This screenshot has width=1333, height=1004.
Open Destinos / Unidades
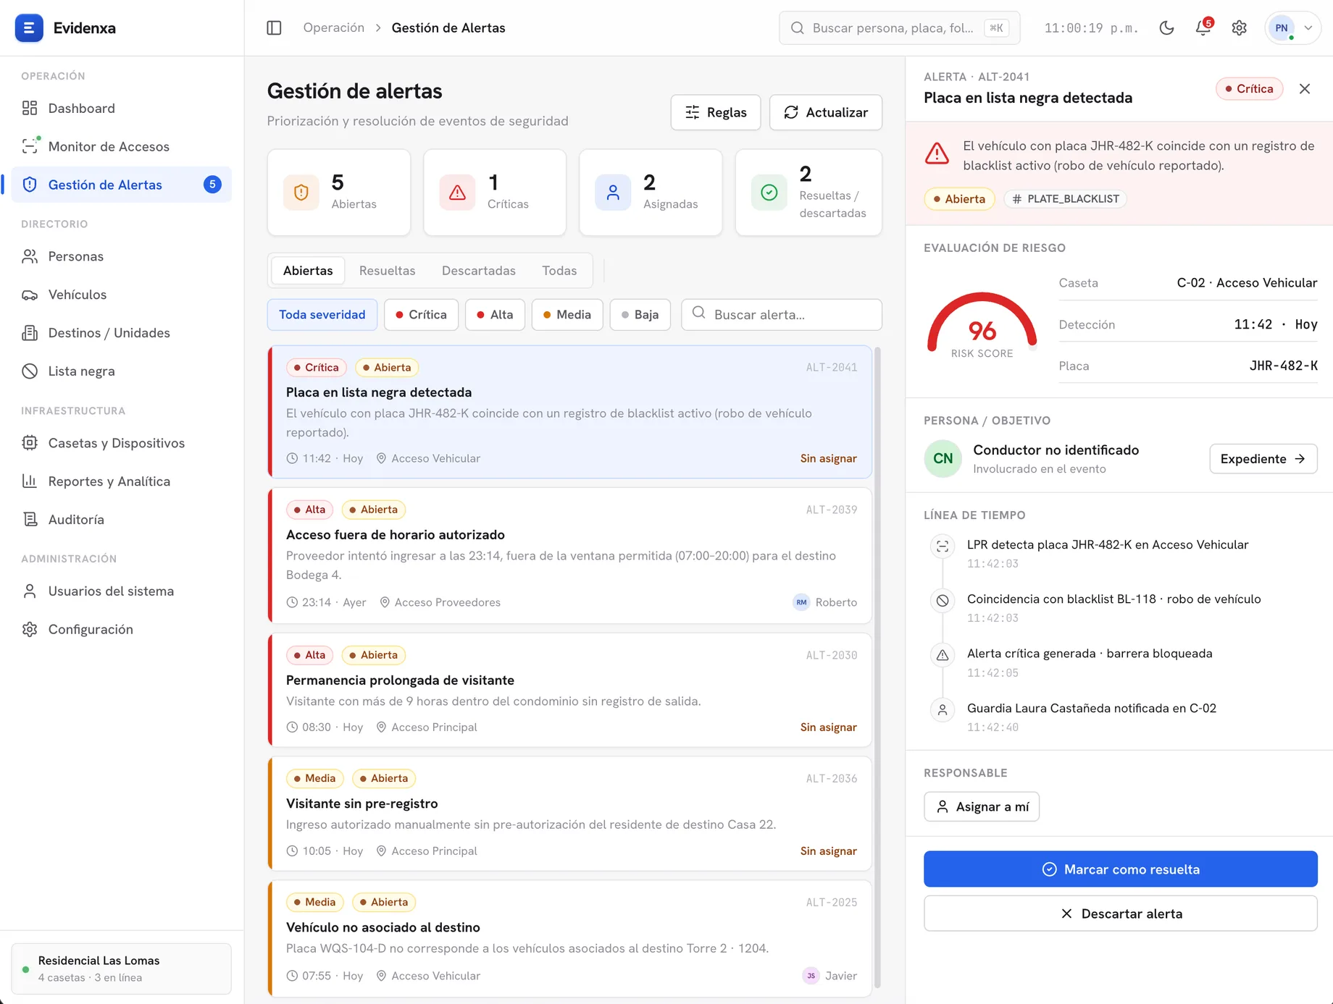tap(122, 333)
